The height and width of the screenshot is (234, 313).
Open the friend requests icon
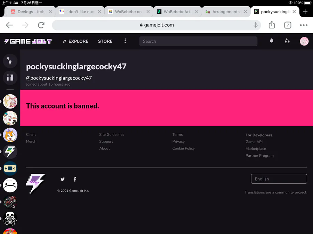[287, 41]
